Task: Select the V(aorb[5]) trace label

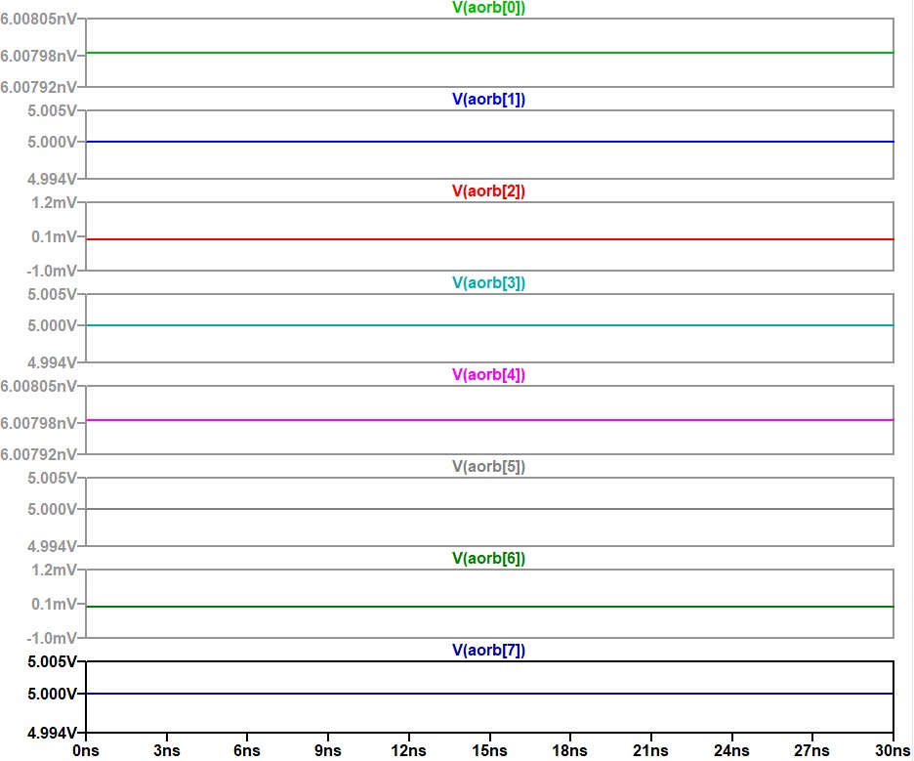Action: 488,467
